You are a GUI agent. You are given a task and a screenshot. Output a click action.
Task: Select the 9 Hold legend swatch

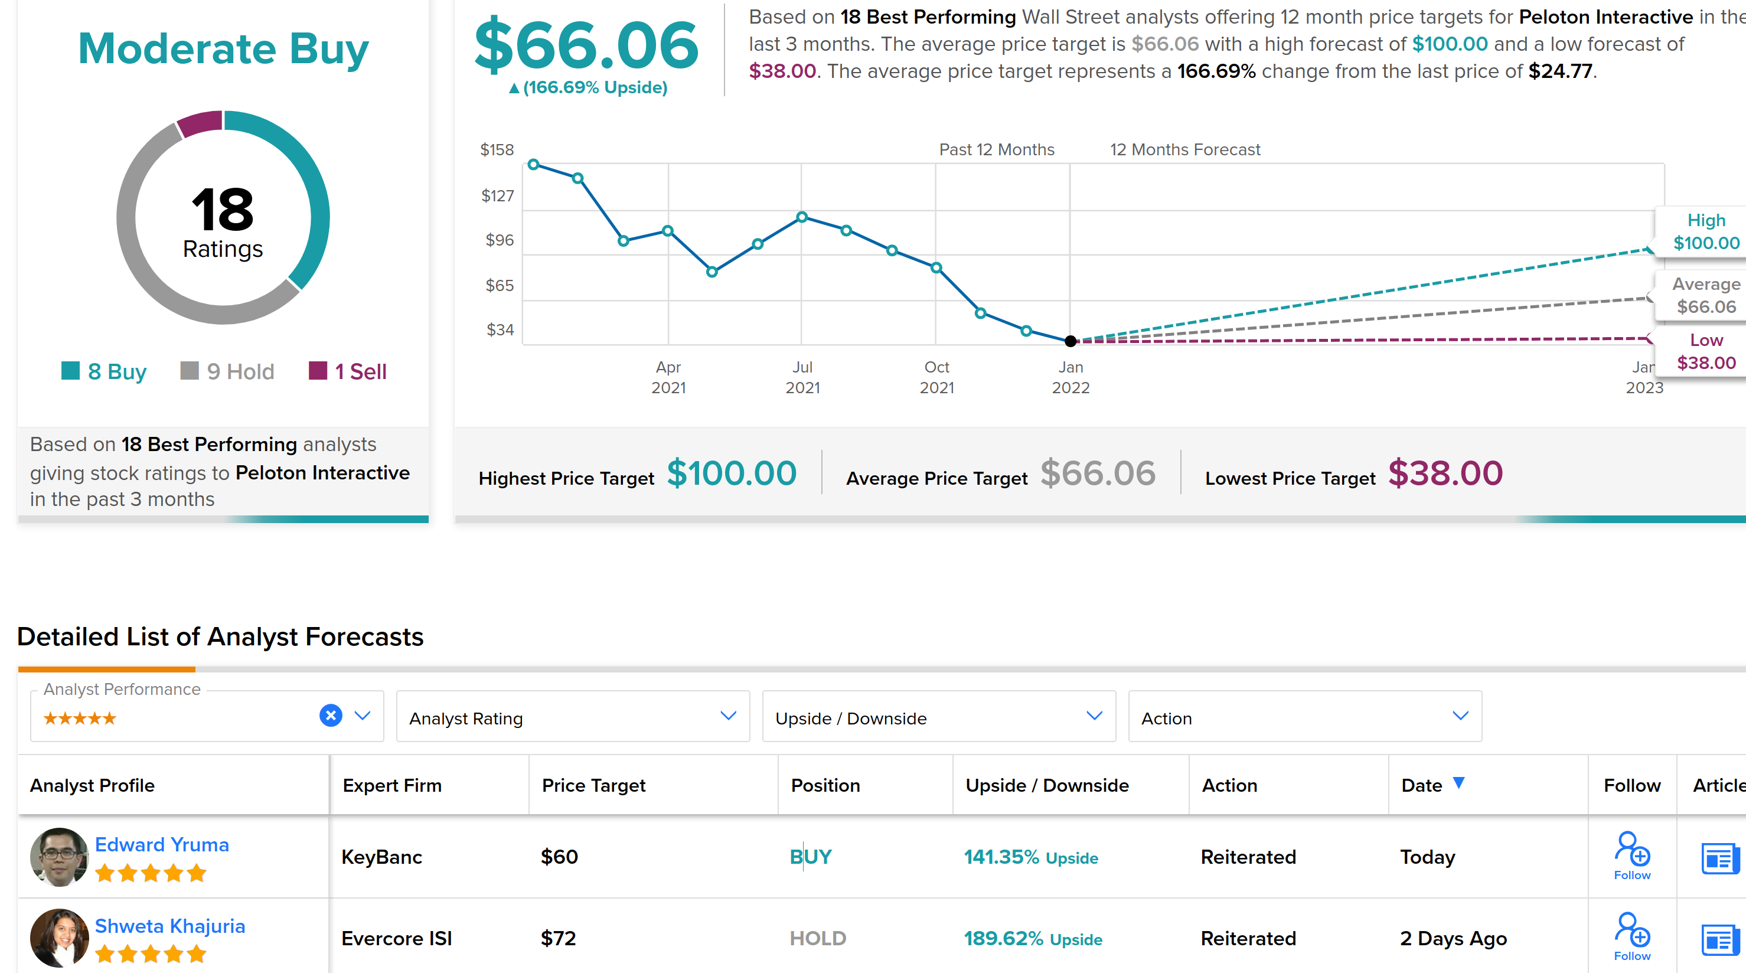coord(190,371)
